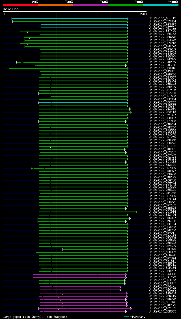Click the Large gaps legend text

pos(35,317)
